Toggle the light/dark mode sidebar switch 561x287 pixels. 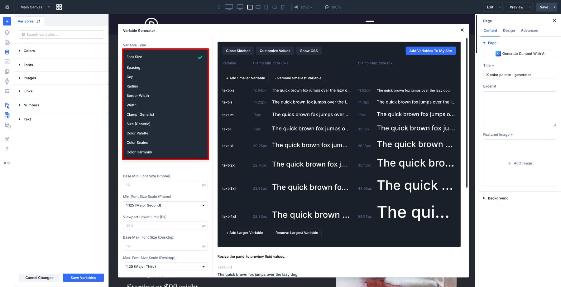click(x=7, y=163)
